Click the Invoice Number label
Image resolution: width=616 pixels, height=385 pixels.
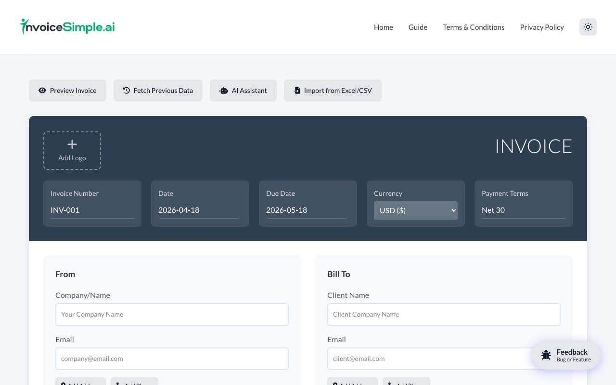tap(75, 193)
